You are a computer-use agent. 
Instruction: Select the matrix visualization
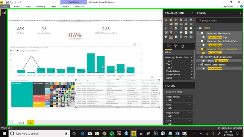point(176,37)
